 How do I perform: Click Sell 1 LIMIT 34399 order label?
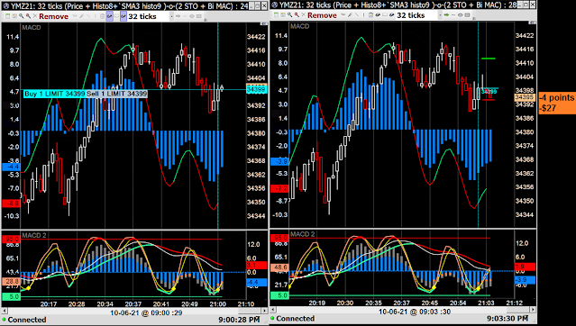point(116,94)
